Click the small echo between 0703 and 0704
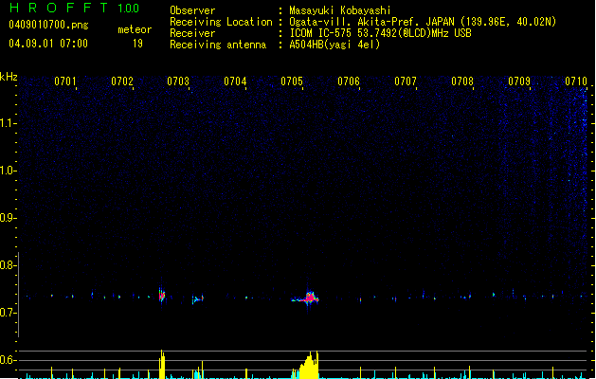This screenshot has width=596, height=379. pyautogui.click(x=198, y=299)
